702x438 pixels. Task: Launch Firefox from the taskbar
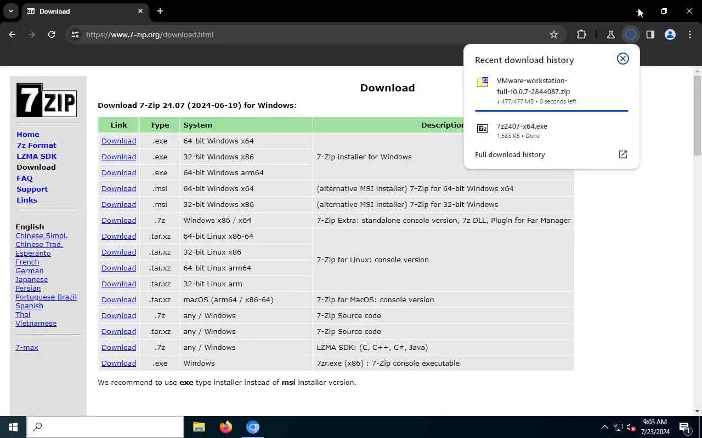pos(225,427)
